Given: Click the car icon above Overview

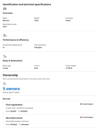Looking at the screenshot, I should (5, 9).
